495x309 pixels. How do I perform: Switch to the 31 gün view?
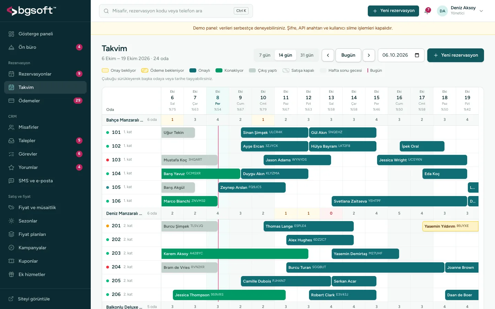307,55
